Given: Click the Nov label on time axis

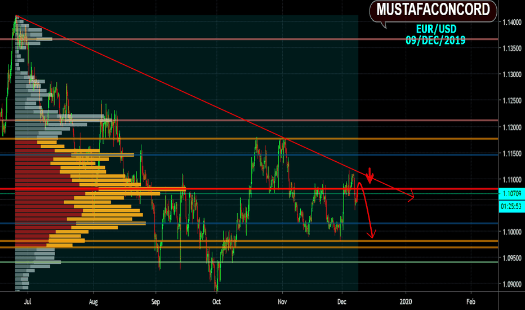Looking at the screenshot, I should coord(282,302).
